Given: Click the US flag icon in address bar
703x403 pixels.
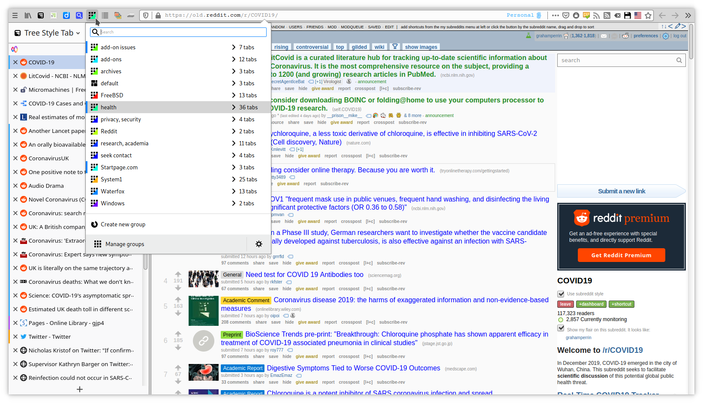Looking at the screenshot, I should pos(638,15).
